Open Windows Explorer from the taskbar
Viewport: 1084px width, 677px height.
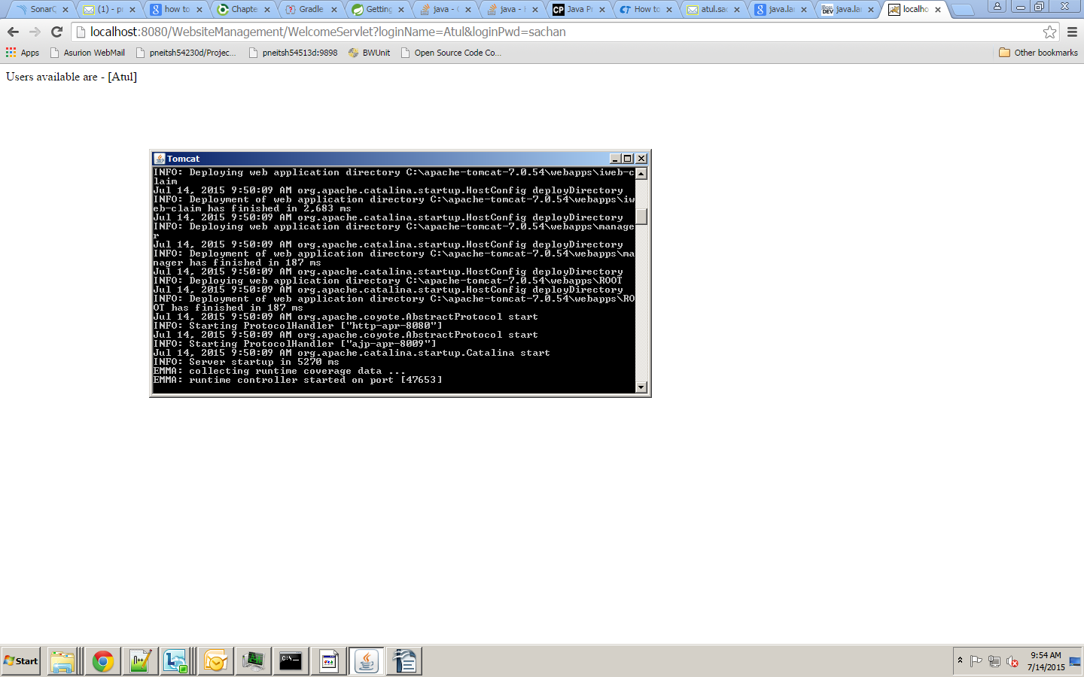(x=63, y=661)
